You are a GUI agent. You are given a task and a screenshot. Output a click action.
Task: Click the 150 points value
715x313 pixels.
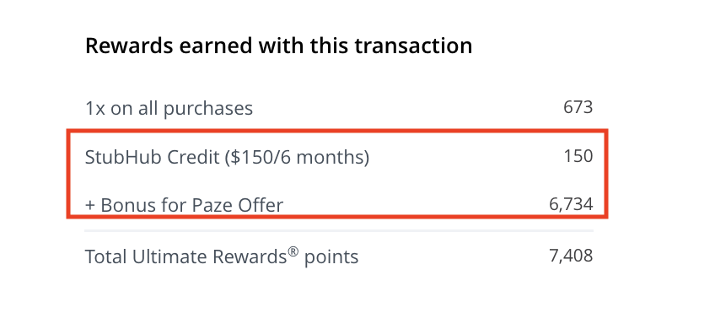point(578,156)
